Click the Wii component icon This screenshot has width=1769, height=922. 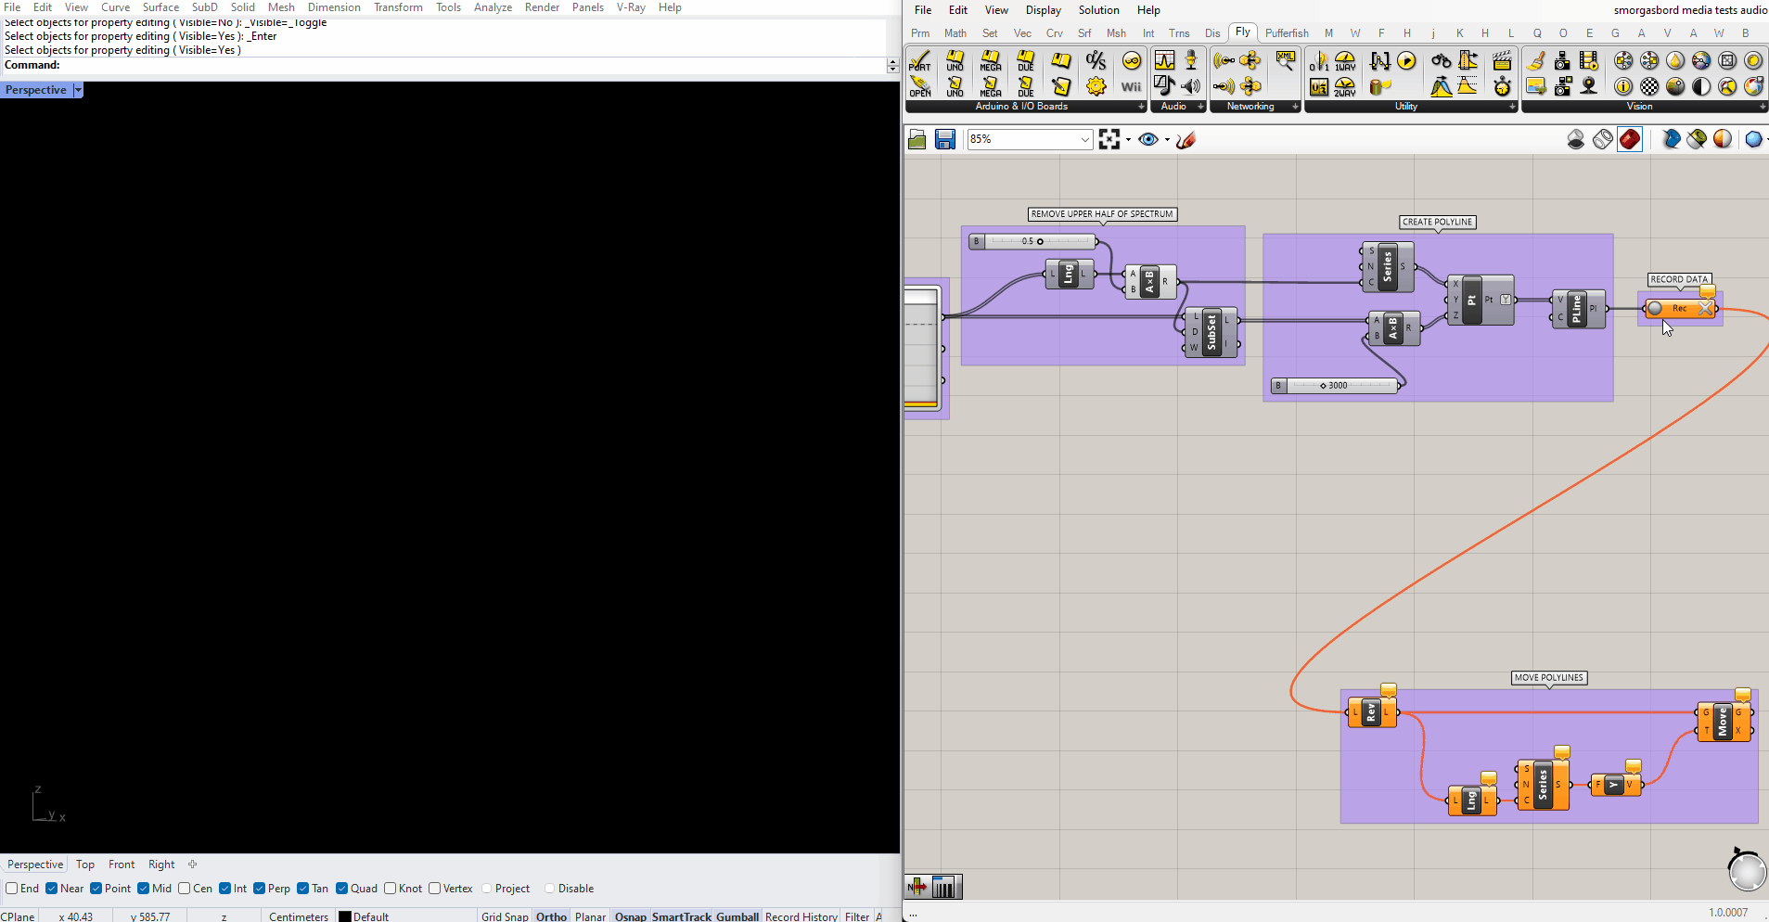click(1131, 86)
